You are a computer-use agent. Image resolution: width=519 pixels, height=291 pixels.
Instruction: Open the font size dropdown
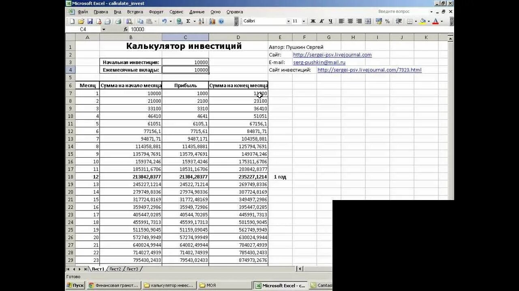point(304,21)
